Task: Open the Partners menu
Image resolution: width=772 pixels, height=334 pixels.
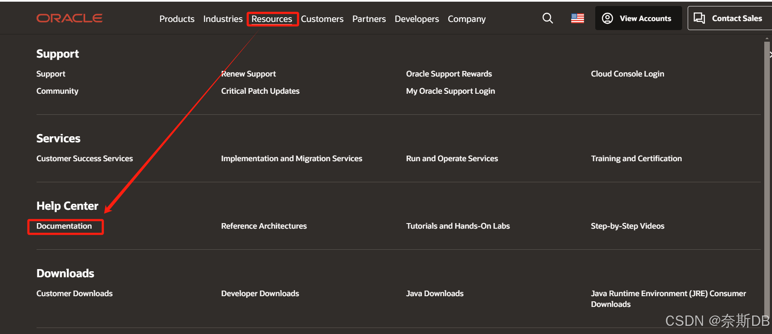Action: (369, 19)
